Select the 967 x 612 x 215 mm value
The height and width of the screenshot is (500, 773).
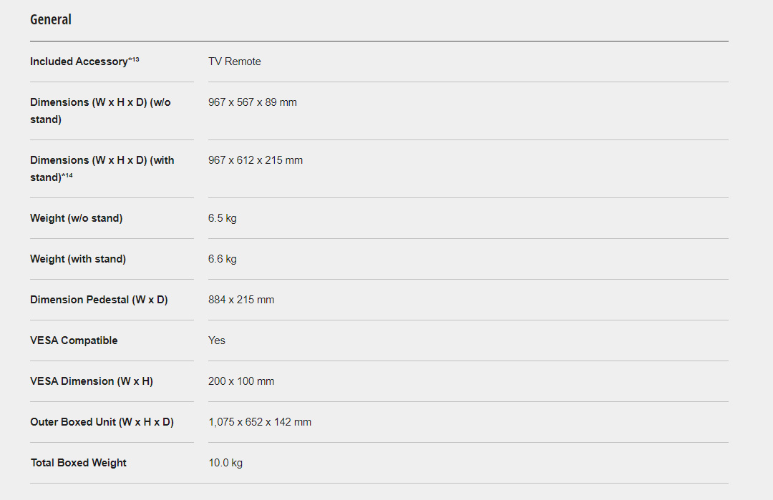tap(256, 160)
